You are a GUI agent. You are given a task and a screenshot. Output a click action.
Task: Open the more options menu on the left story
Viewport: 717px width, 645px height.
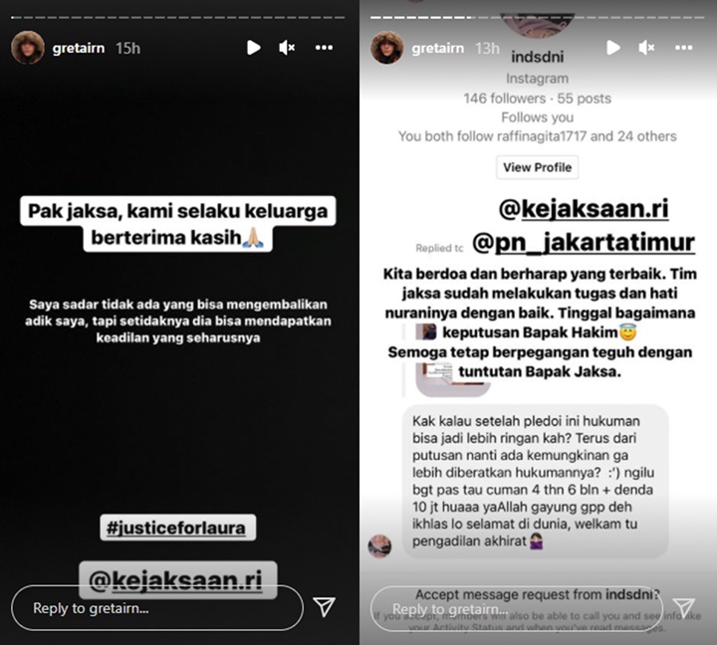[x=324, y=48]
